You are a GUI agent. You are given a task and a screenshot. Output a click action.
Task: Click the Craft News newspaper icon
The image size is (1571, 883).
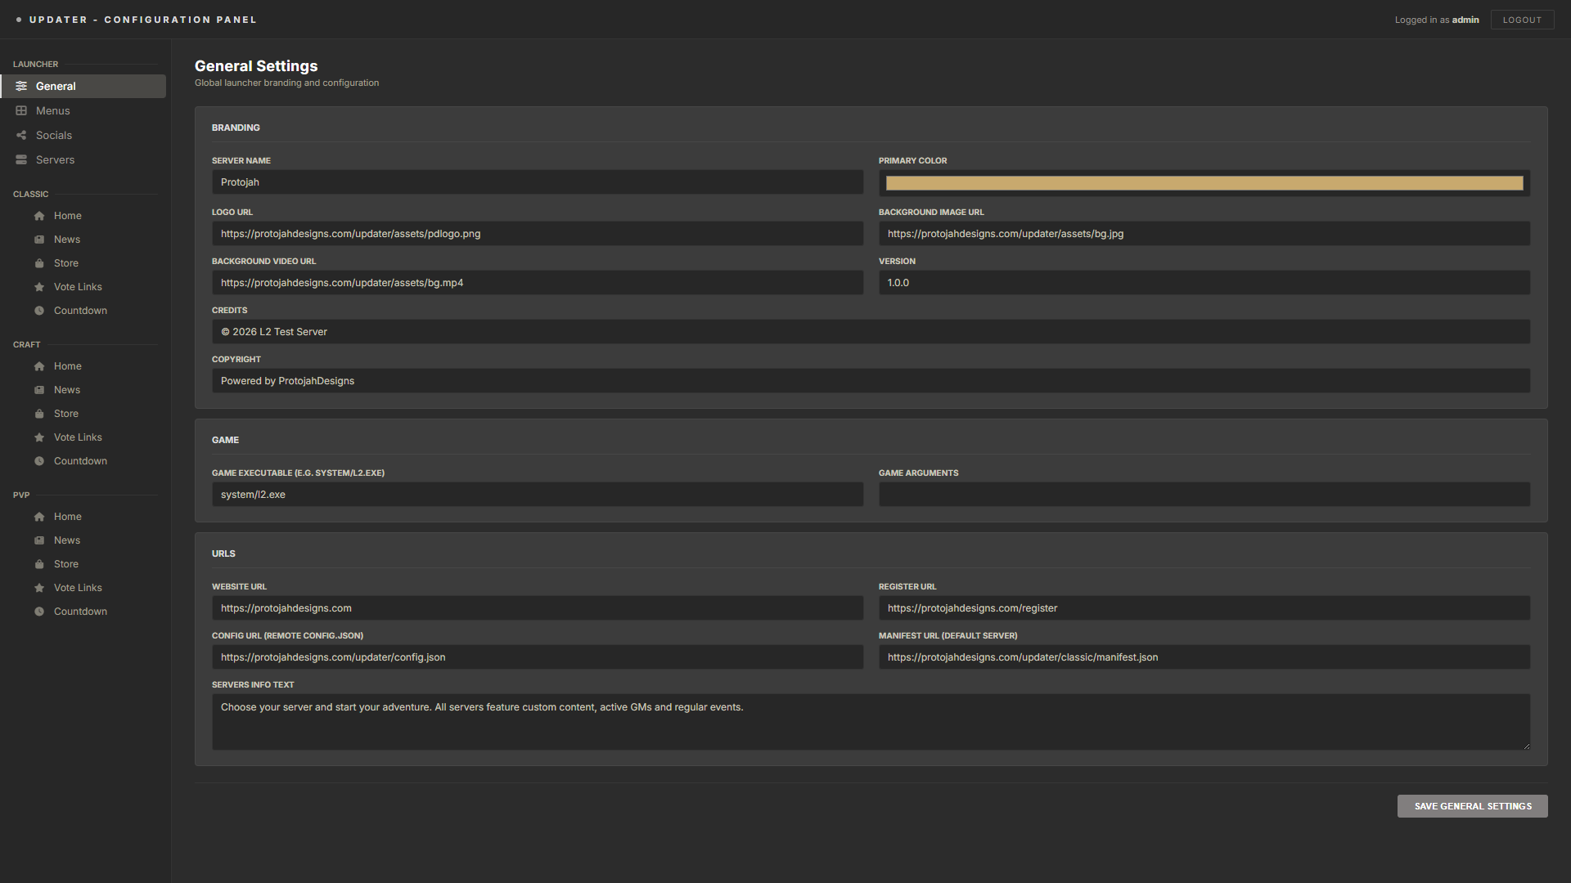click(x=39, y=390)
